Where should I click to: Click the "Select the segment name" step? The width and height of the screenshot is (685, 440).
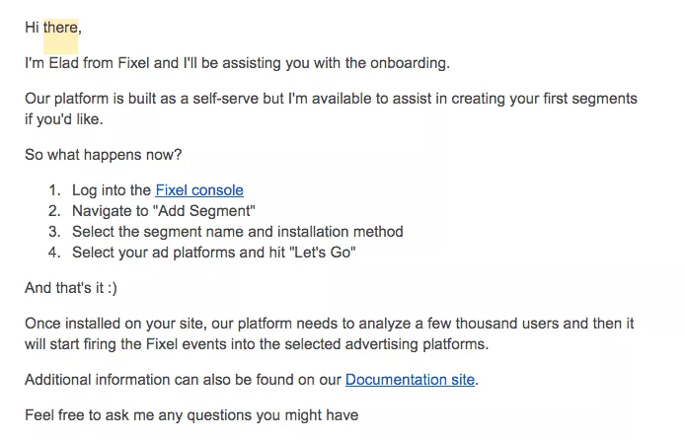[x=238, y=232]
